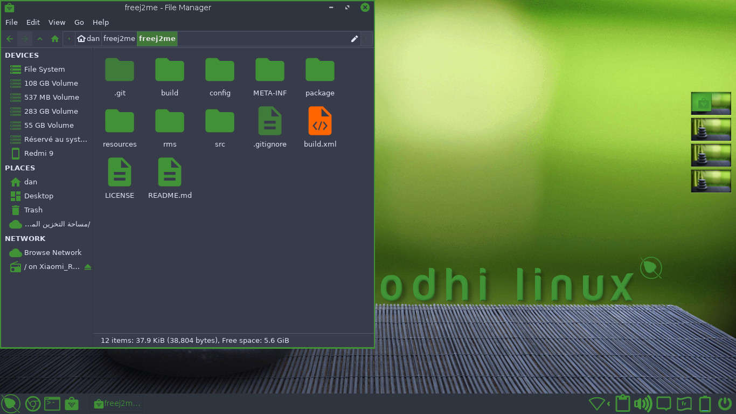Open the Wi-Fi network indicator
The image size is (736, 414).
pyautogui.click(x=597, y=403)
